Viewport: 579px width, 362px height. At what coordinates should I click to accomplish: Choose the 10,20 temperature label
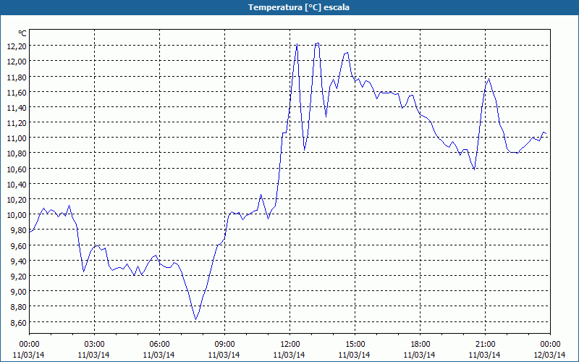(x=17, y=200)
